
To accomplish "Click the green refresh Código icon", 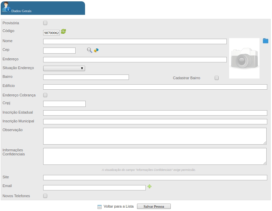I will tap(63, 32).
